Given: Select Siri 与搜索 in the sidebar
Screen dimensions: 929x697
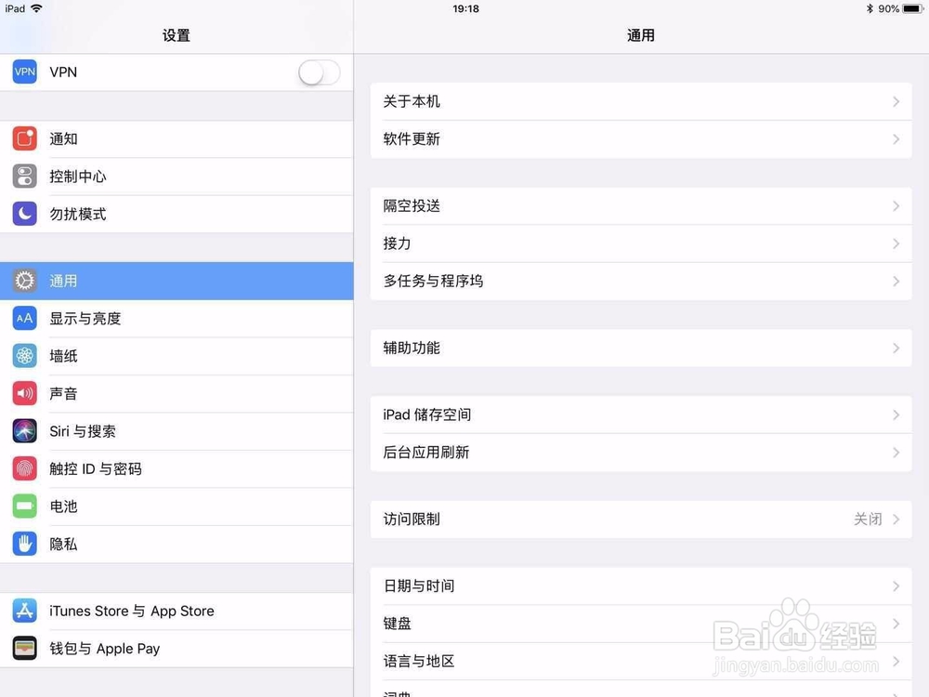Looking at the screenshot, I should tap(177, 431).
